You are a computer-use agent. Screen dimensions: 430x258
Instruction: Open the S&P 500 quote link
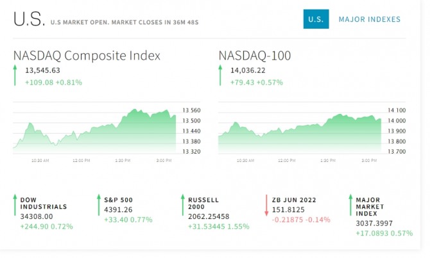click(118, 200)
